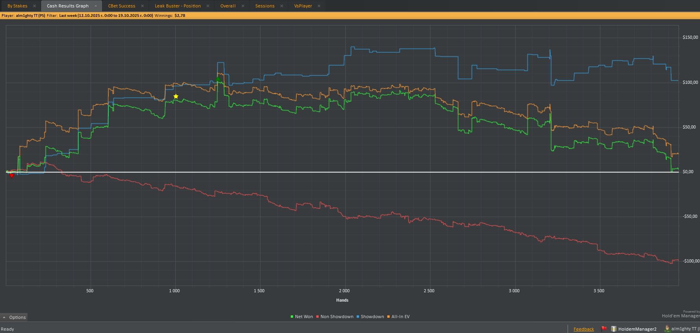Click the red triangle marker near graph start

pos(12,176)
